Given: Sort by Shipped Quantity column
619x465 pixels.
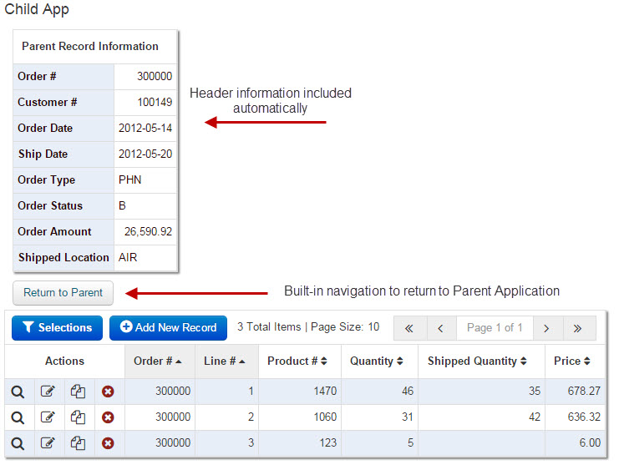Looking at the screenshot, I should tap(477, 361).
